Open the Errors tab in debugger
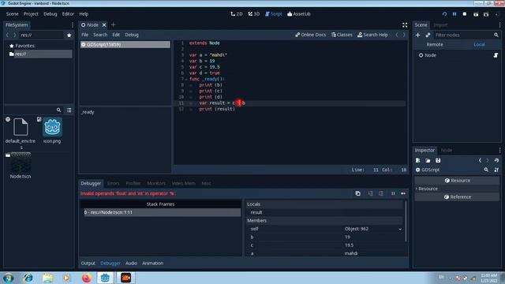The width and height of the screenshot is (505, 284). [113, 183]
